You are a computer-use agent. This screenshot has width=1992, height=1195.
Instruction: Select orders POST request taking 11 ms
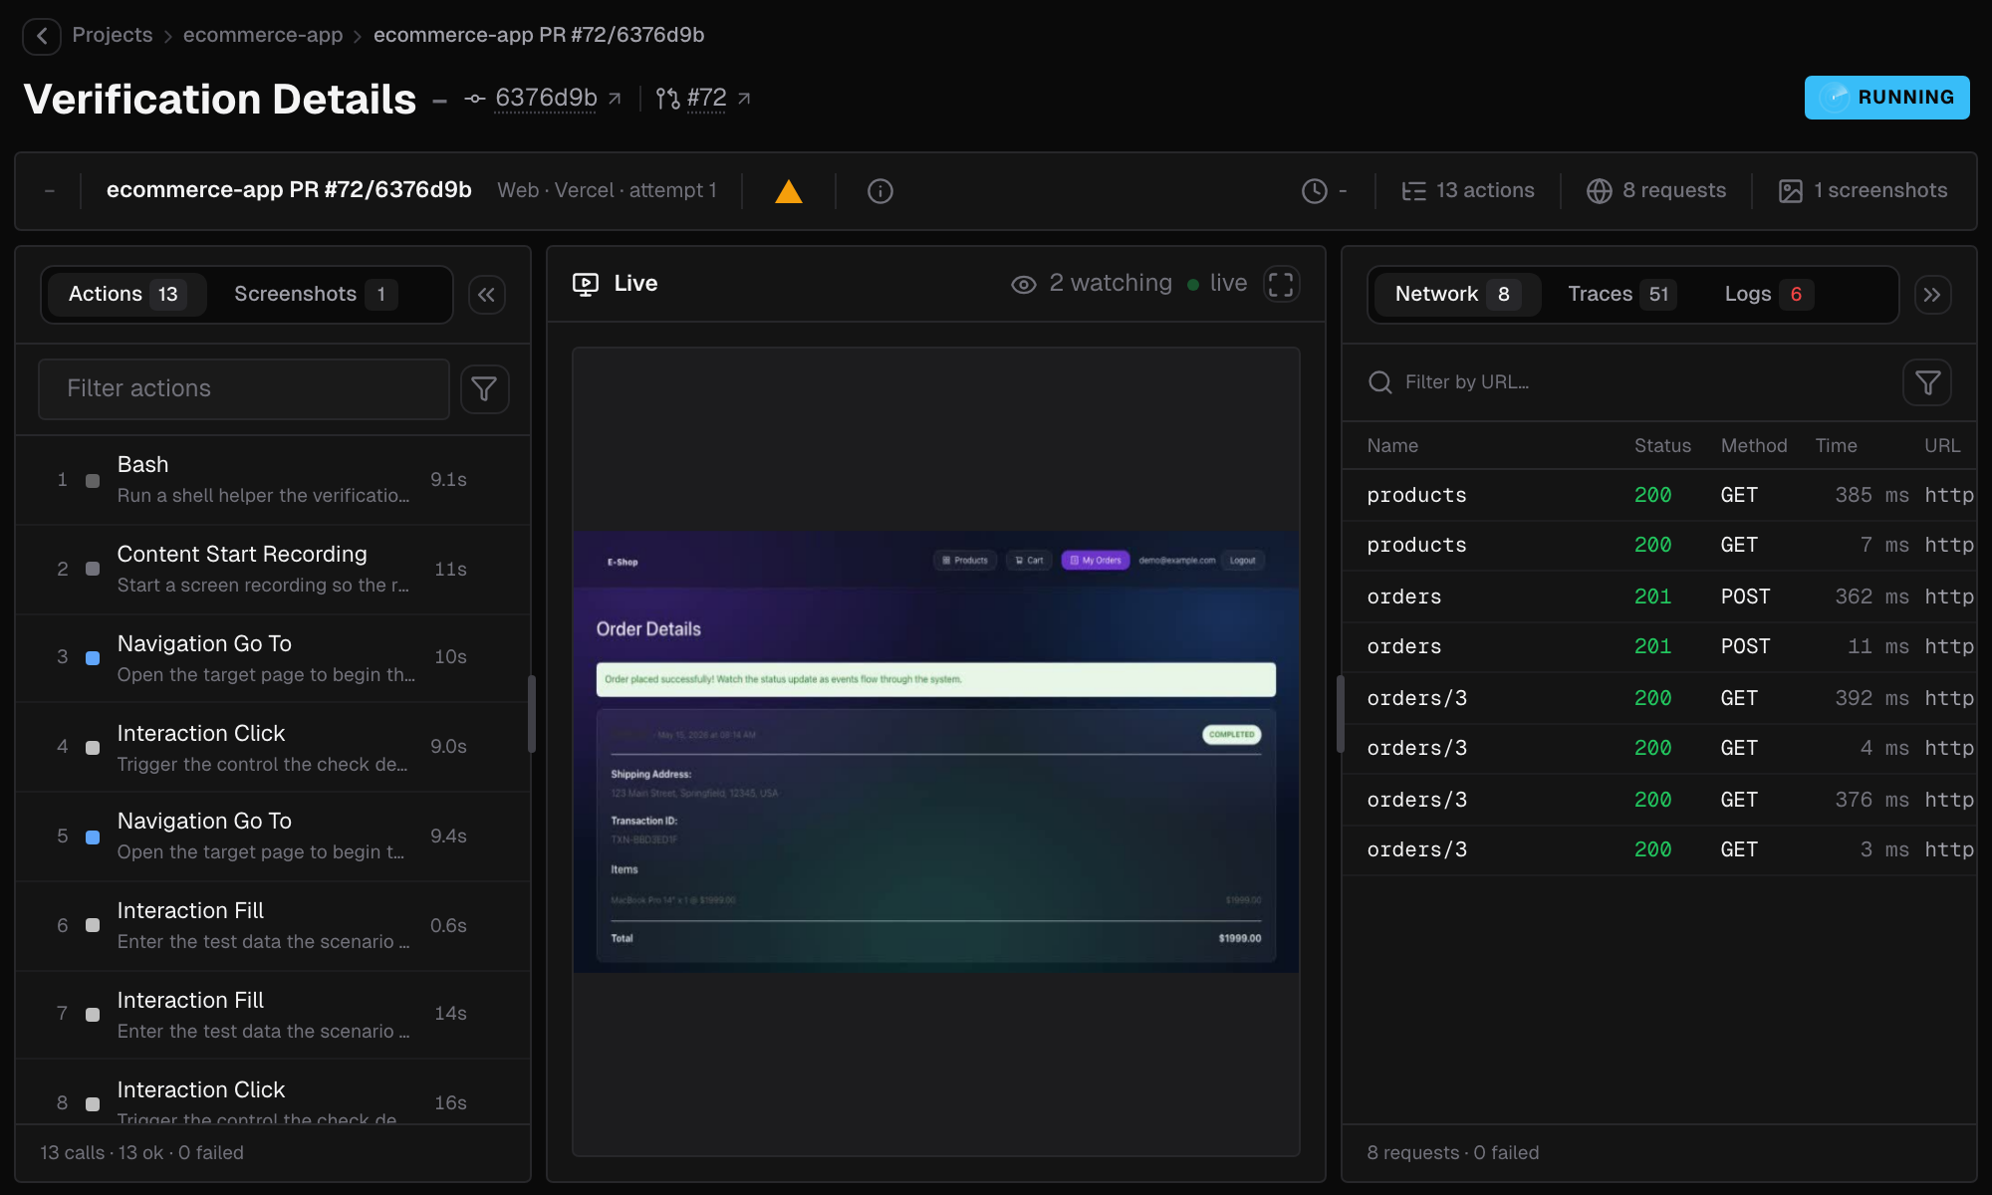pos(1659,647)
